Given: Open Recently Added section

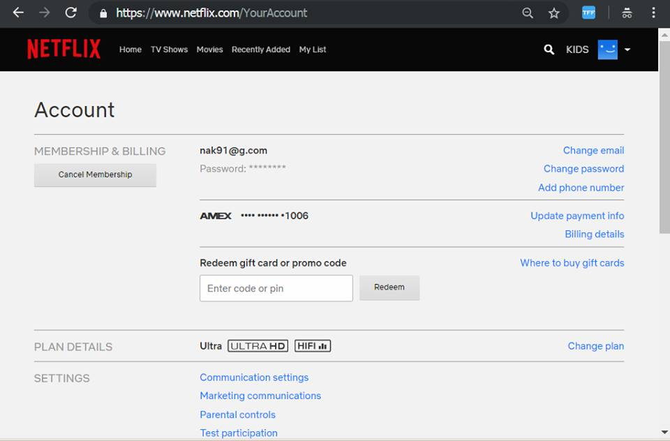Looking at the screenshot, I should point(261,50).
